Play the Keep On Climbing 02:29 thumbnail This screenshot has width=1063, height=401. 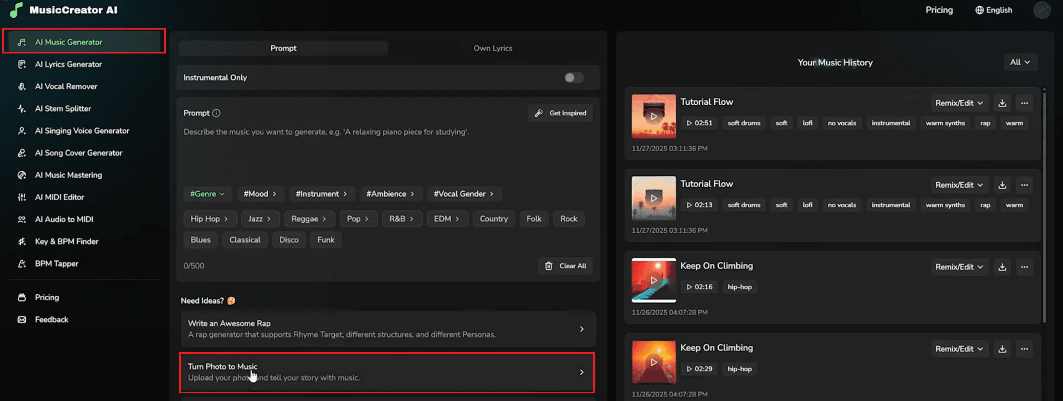pos(653,362)
